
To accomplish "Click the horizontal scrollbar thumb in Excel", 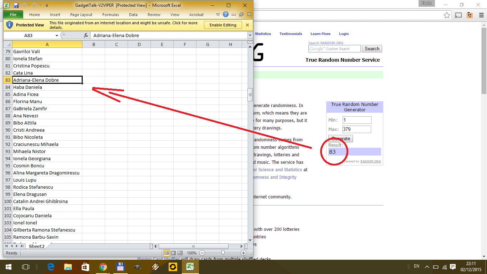I will tap(194, 246).
